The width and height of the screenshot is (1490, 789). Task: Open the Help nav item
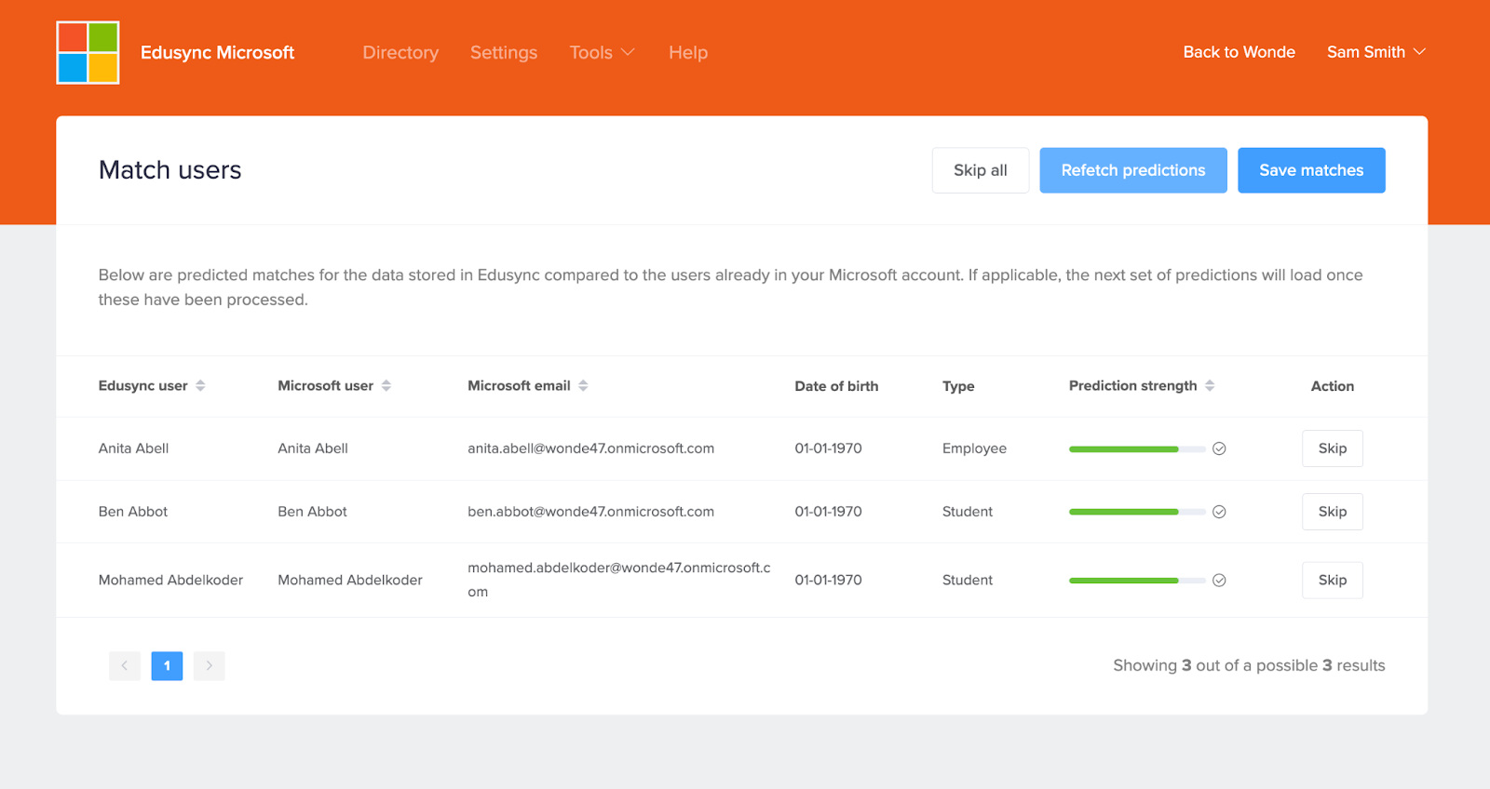click(x=688, y=52)
